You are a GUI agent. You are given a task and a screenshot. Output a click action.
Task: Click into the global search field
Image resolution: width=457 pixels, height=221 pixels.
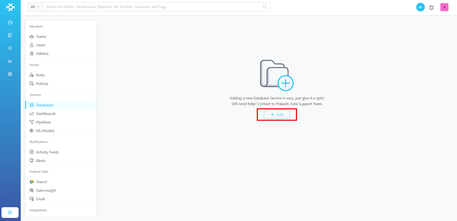coord(153,7)
